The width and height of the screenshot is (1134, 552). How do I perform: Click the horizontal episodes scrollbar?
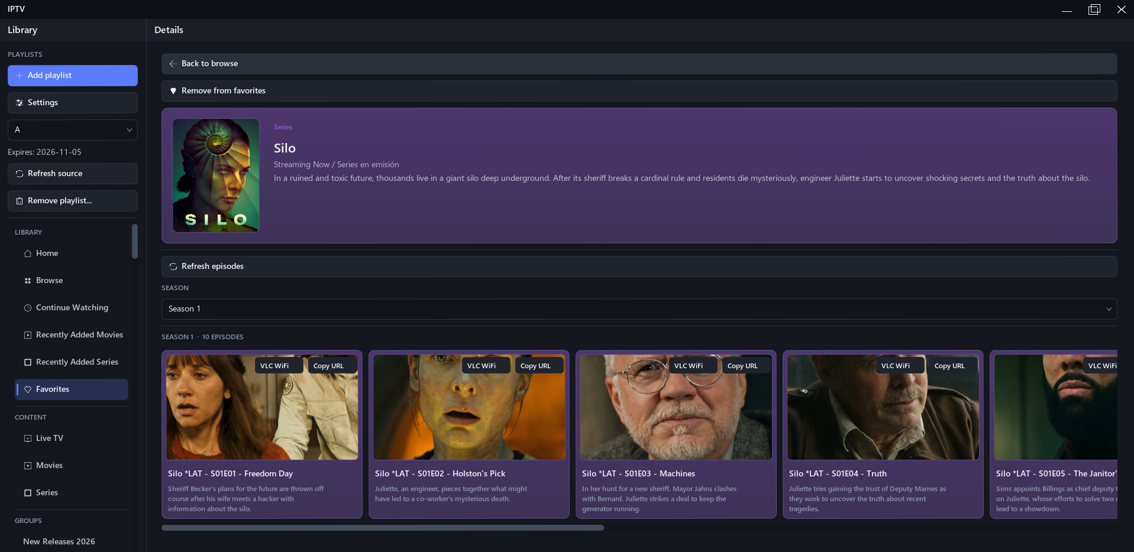pos(383,528)
